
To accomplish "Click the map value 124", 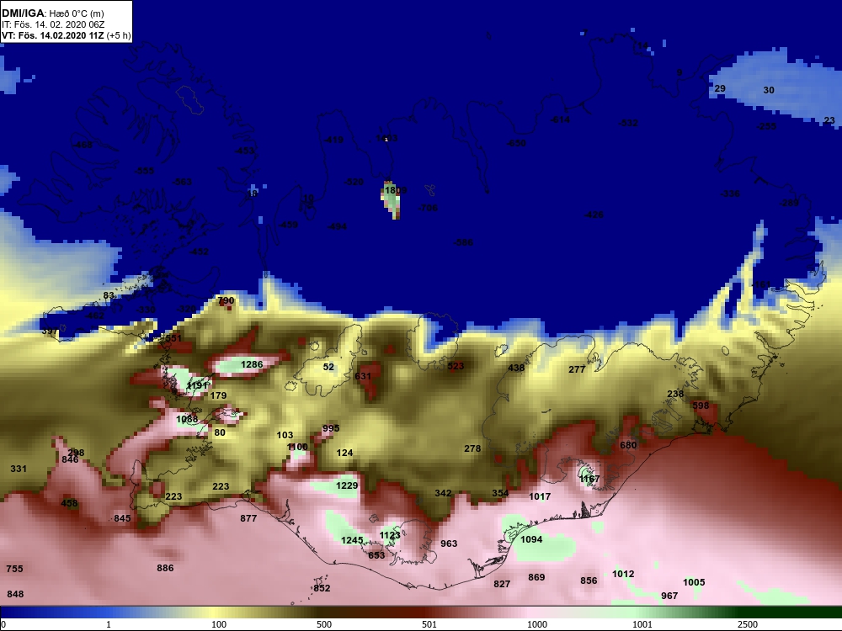I will [344, 453].
